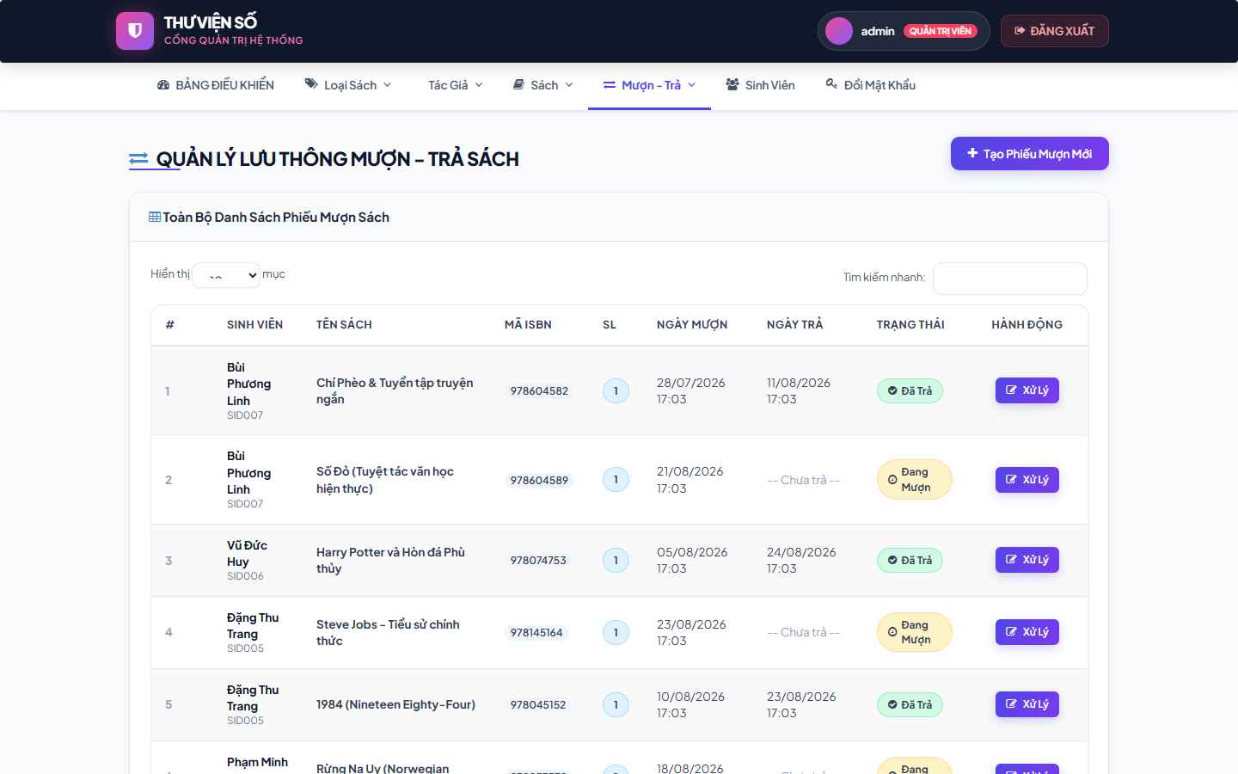Image resolution: width=1238 pixels, height=774 pixels.
Task: Click the admin avatar circle
Action: click(839, 31)
